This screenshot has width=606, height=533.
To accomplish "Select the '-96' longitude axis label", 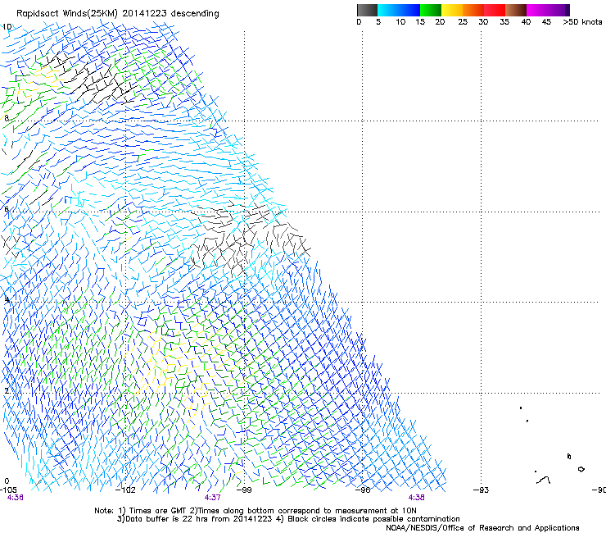I will pos(363,490).
